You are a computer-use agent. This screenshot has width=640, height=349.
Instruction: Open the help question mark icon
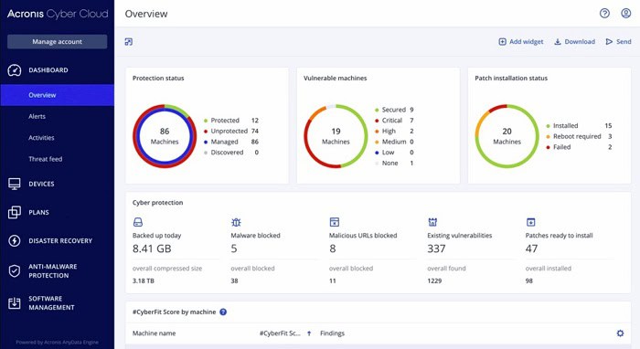coord(604,14)
